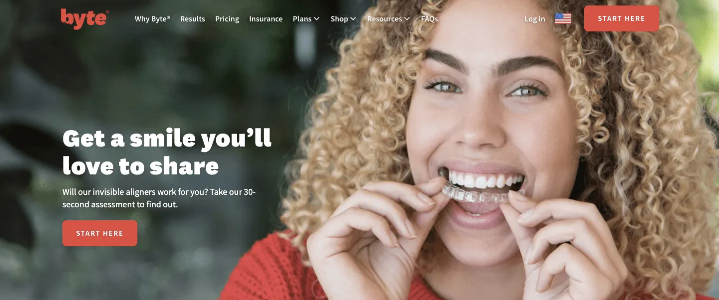Click the headline Get a smile you'll love
This screenshot has height=300, width=719.
point(167,152)
